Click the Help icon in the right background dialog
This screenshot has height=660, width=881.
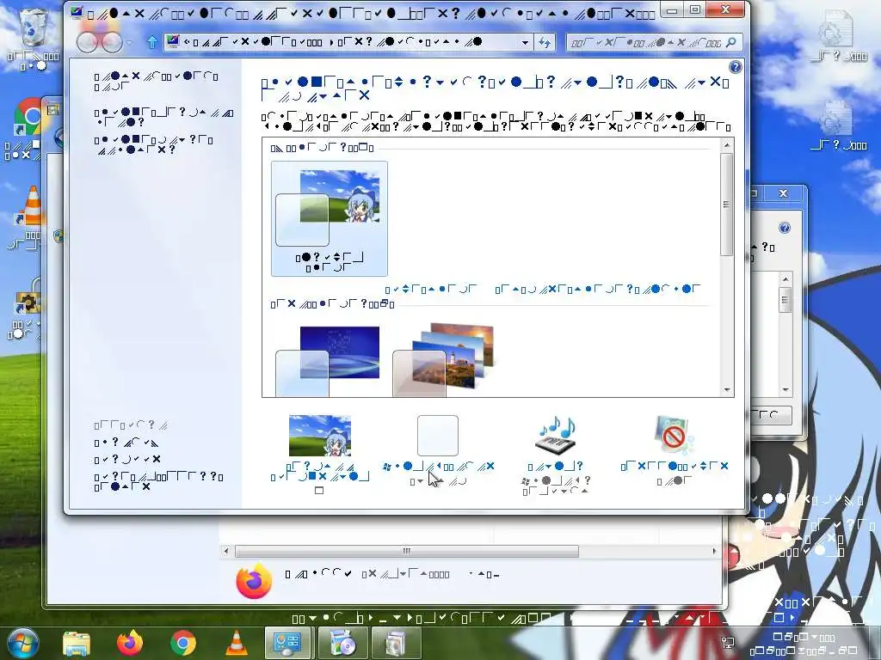coord(785,228)
